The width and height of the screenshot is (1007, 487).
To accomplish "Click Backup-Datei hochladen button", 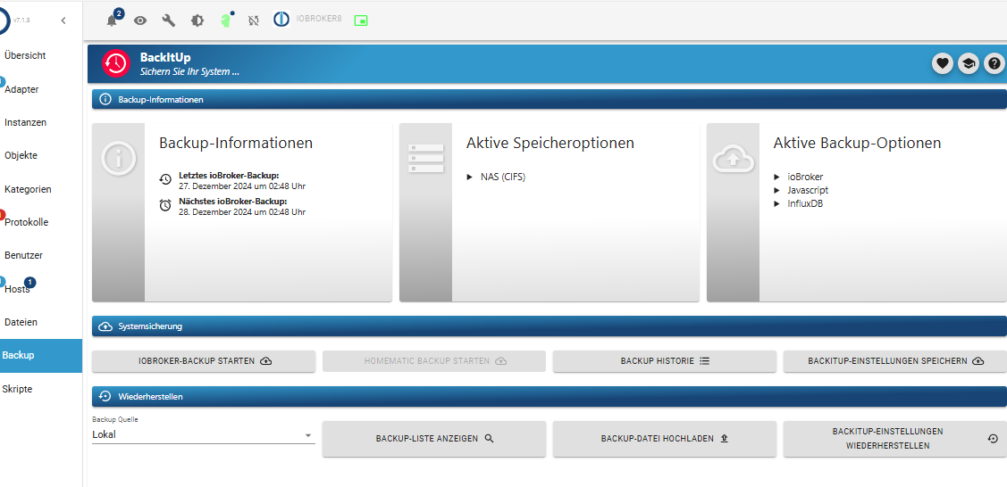I will coord(665,439).
